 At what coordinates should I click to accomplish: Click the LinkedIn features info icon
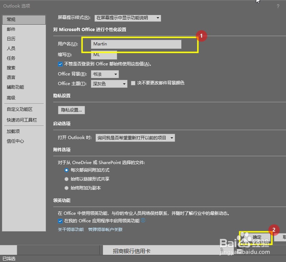pyautogui.click(x=143, y=221)
